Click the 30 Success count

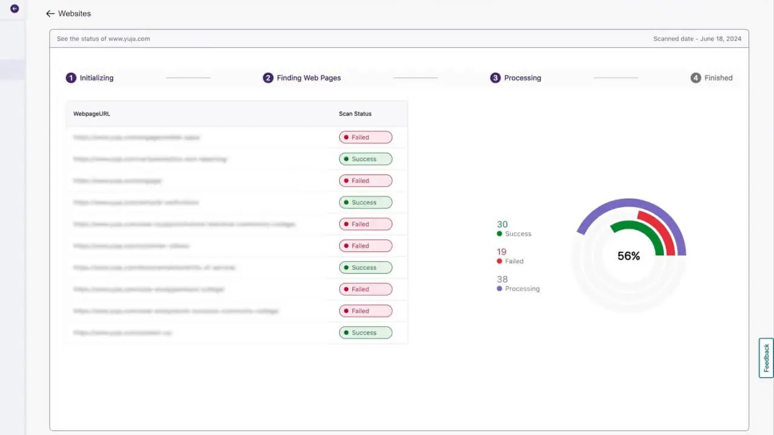pos(502,224)
